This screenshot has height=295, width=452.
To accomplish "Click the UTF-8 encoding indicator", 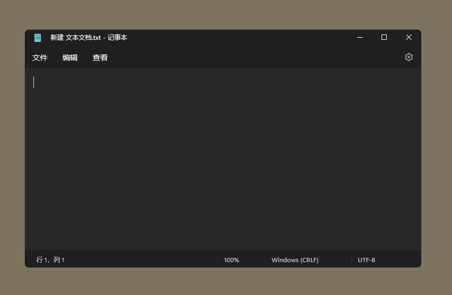I will coord(366,260).
